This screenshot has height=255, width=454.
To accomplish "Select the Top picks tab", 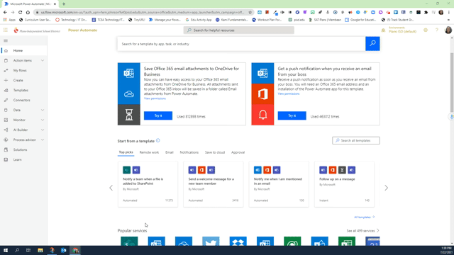I will point(126,152).
